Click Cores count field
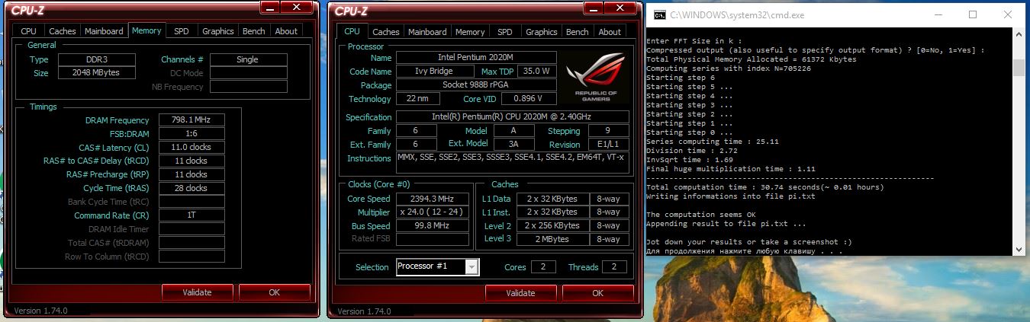1030x322 pixels. click(543, 267)
